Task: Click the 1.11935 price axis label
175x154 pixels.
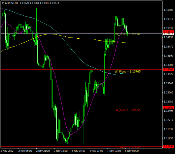Action: coord(168,129)
